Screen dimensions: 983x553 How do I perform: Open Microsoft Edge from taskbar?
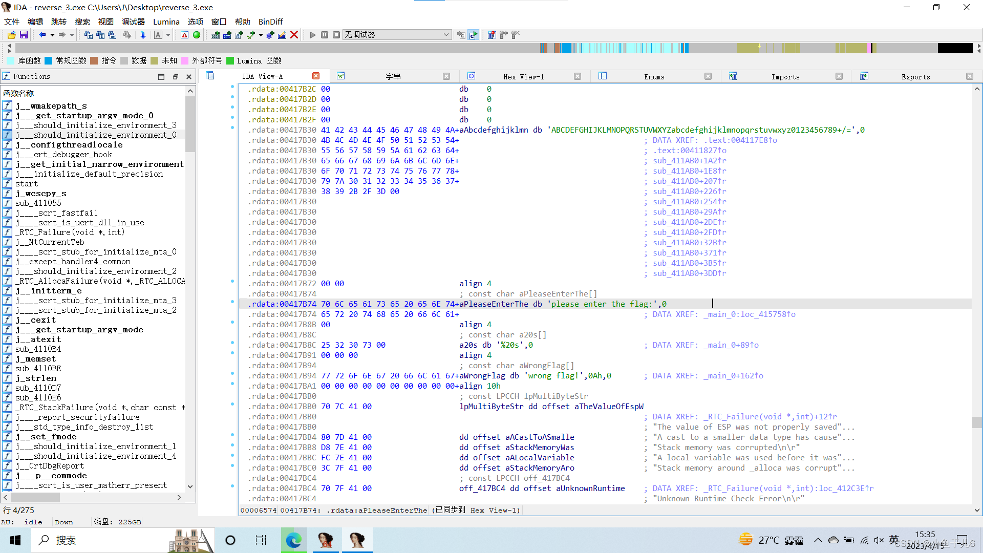[293, 540]
